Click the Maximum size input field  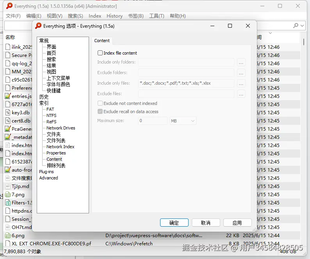(153, 121)
